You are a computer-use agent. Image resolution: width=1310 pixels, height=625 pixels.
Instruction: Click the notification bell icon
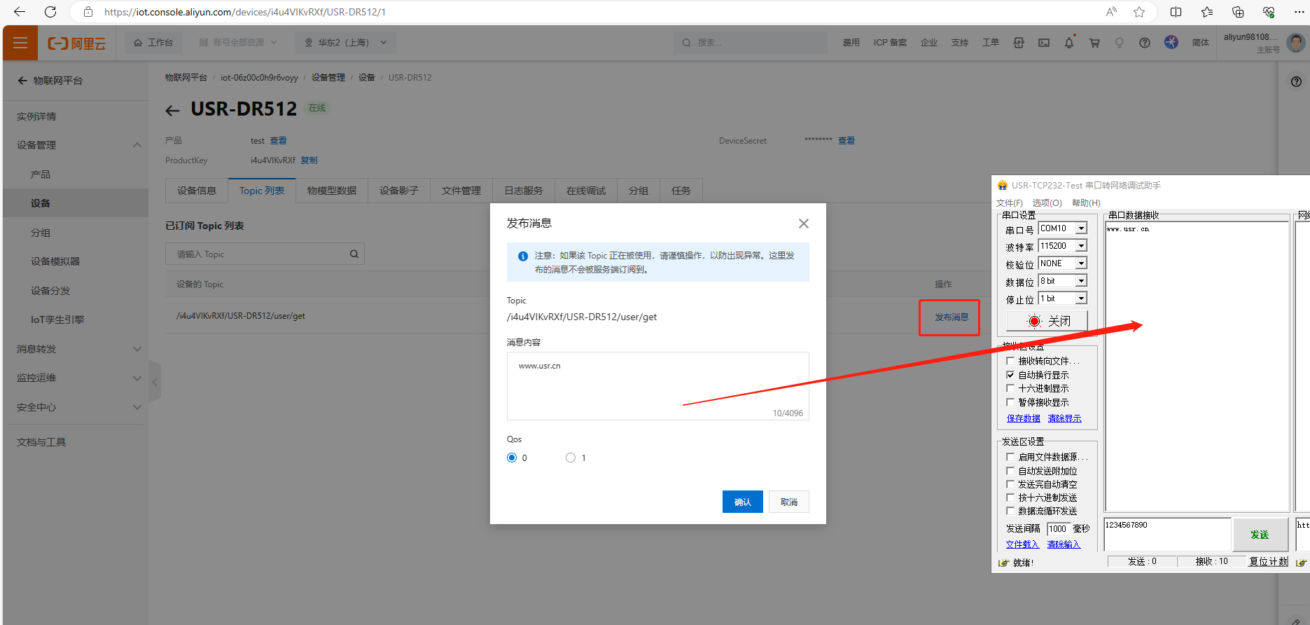click(1068, 43)
